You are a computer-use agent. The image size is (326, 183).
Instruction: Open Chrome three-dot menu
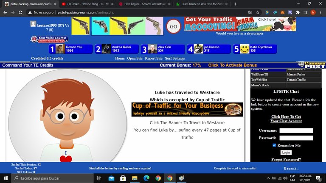point(321,12)
